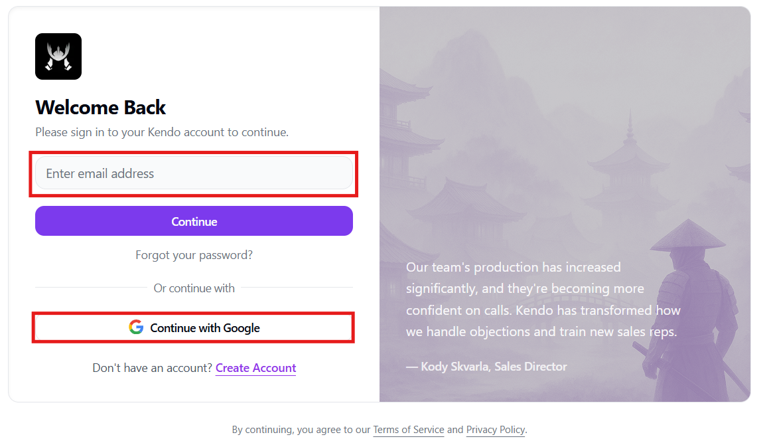Click the Don't have an account? text

152,368
